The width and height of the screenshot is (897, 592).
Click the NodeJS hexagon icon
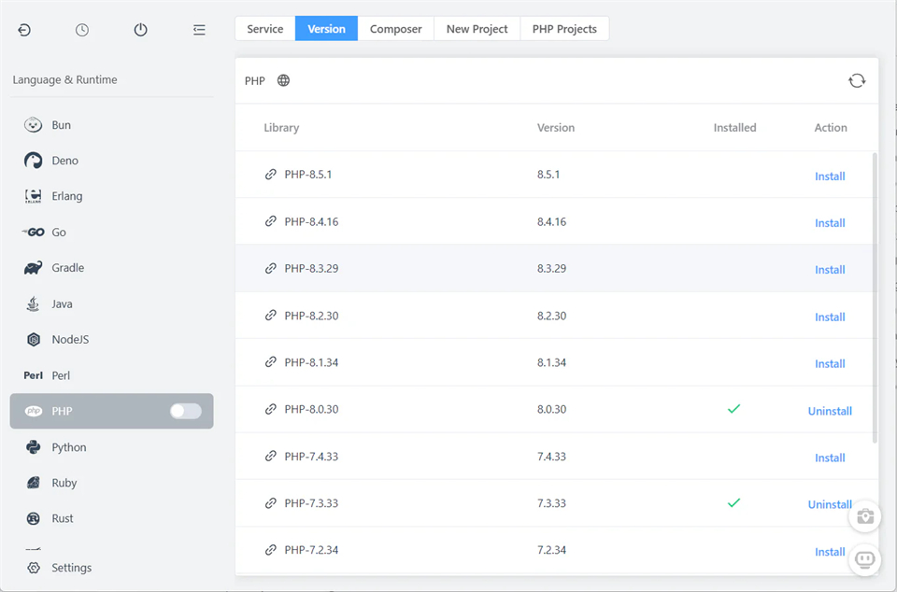click(x=34, y=340)
